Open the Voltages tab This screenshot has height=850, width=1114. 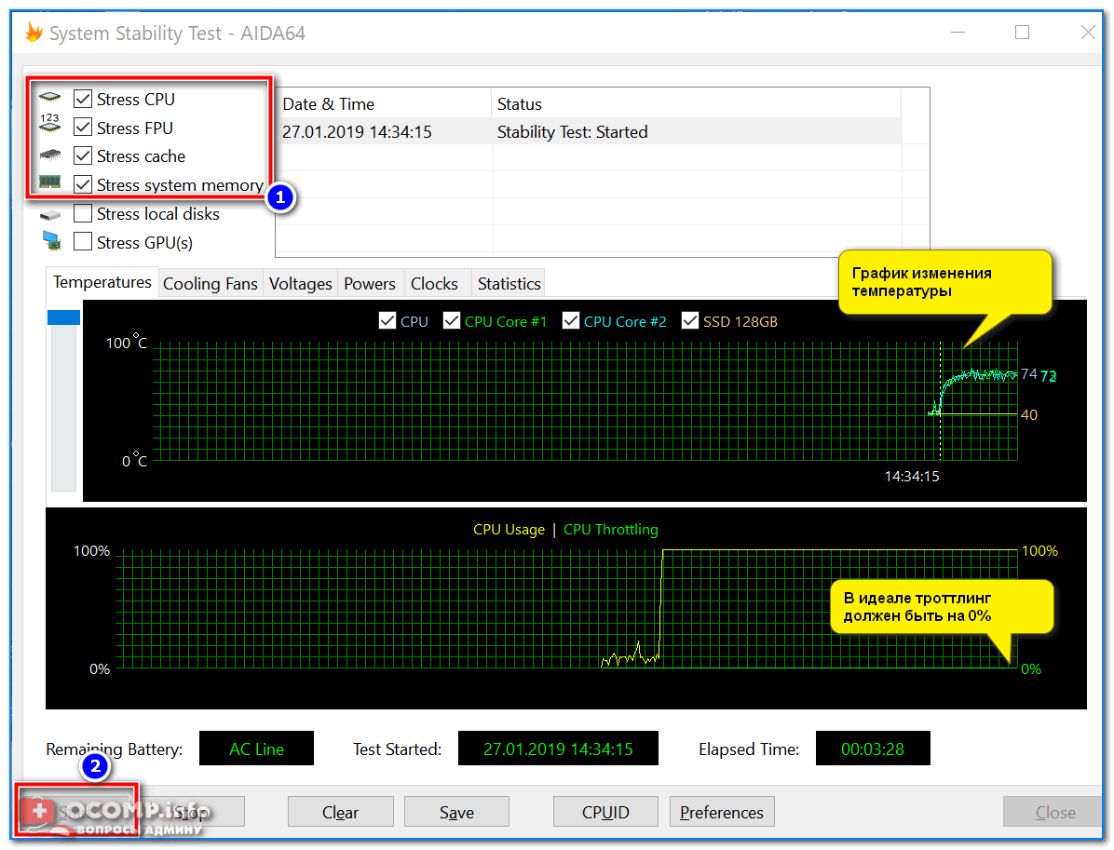pyautogui.click(x=300, y=284)
